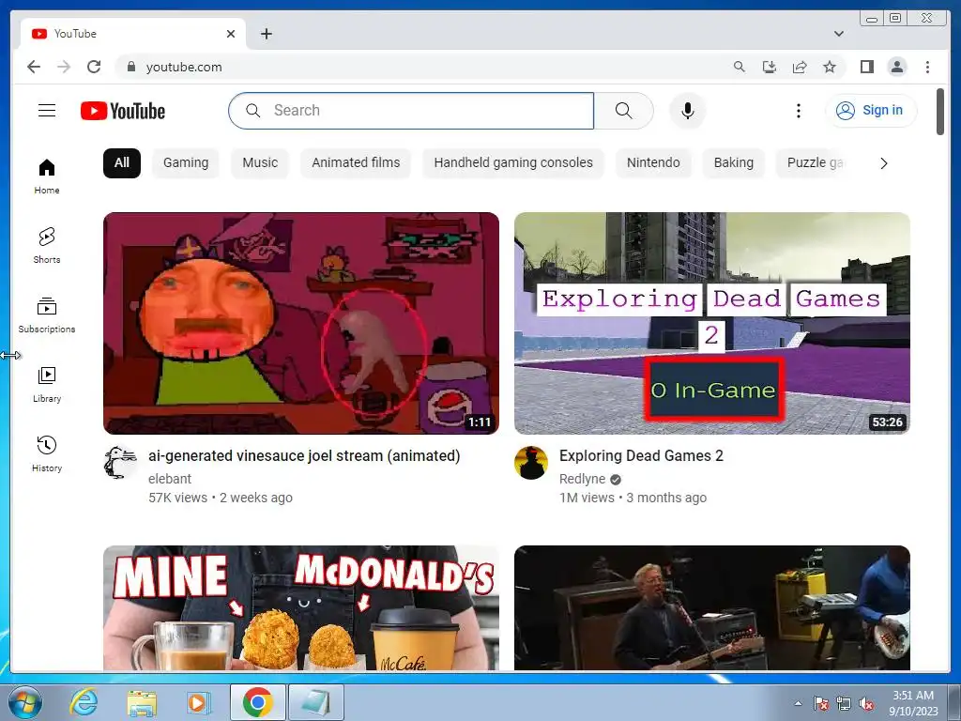Image resolution: width=961 pixels, height=721 pixels.
Task: Click the Redlyne channel avatar
Action: [531, 462]
